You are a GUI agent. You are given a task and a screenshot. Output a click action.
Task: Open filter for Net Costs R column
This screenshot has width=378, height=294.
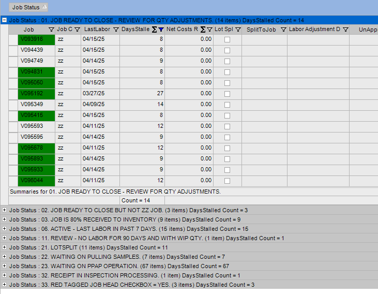coord(210,30)
